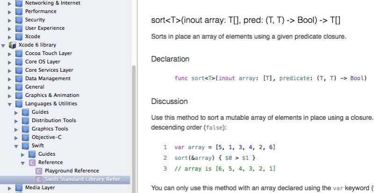Click code line 'var array = [5, 1, 3, 4, 2, 6]'

click(x=225, y=147)
